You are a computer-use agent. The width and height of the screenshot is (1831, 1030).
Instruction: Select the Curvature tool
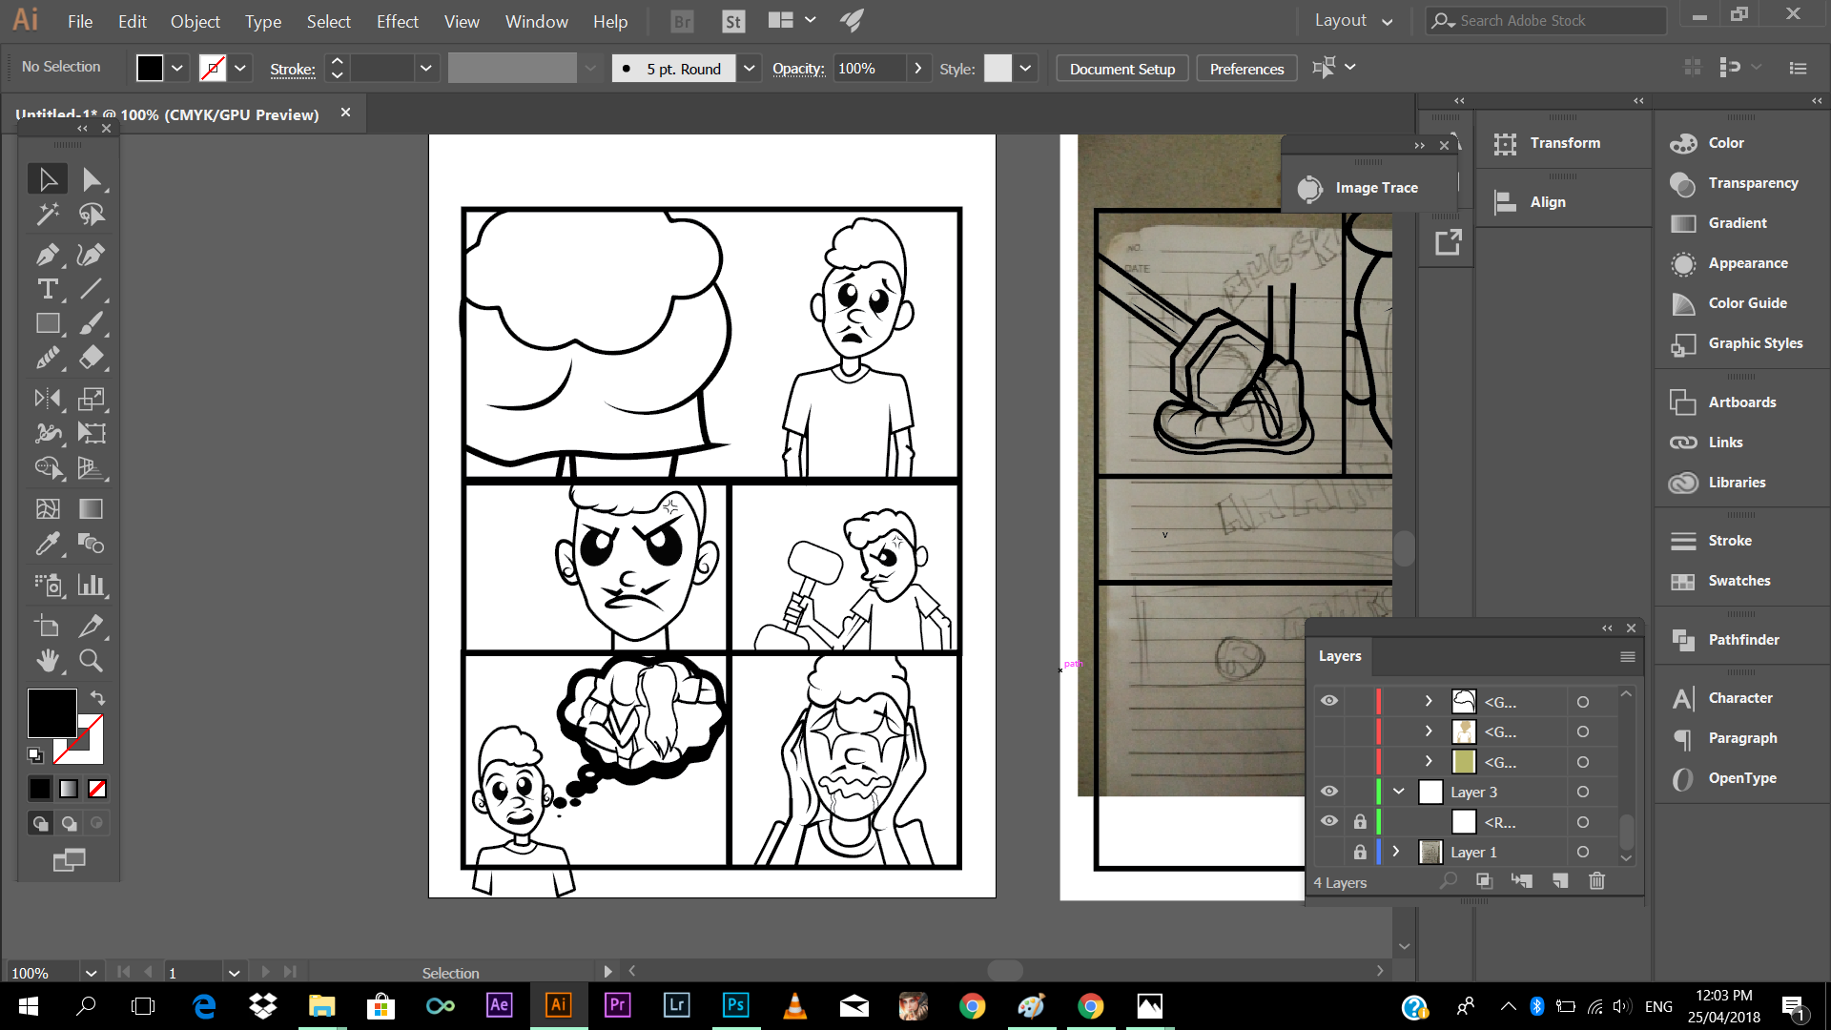click(x=91, y=255)
